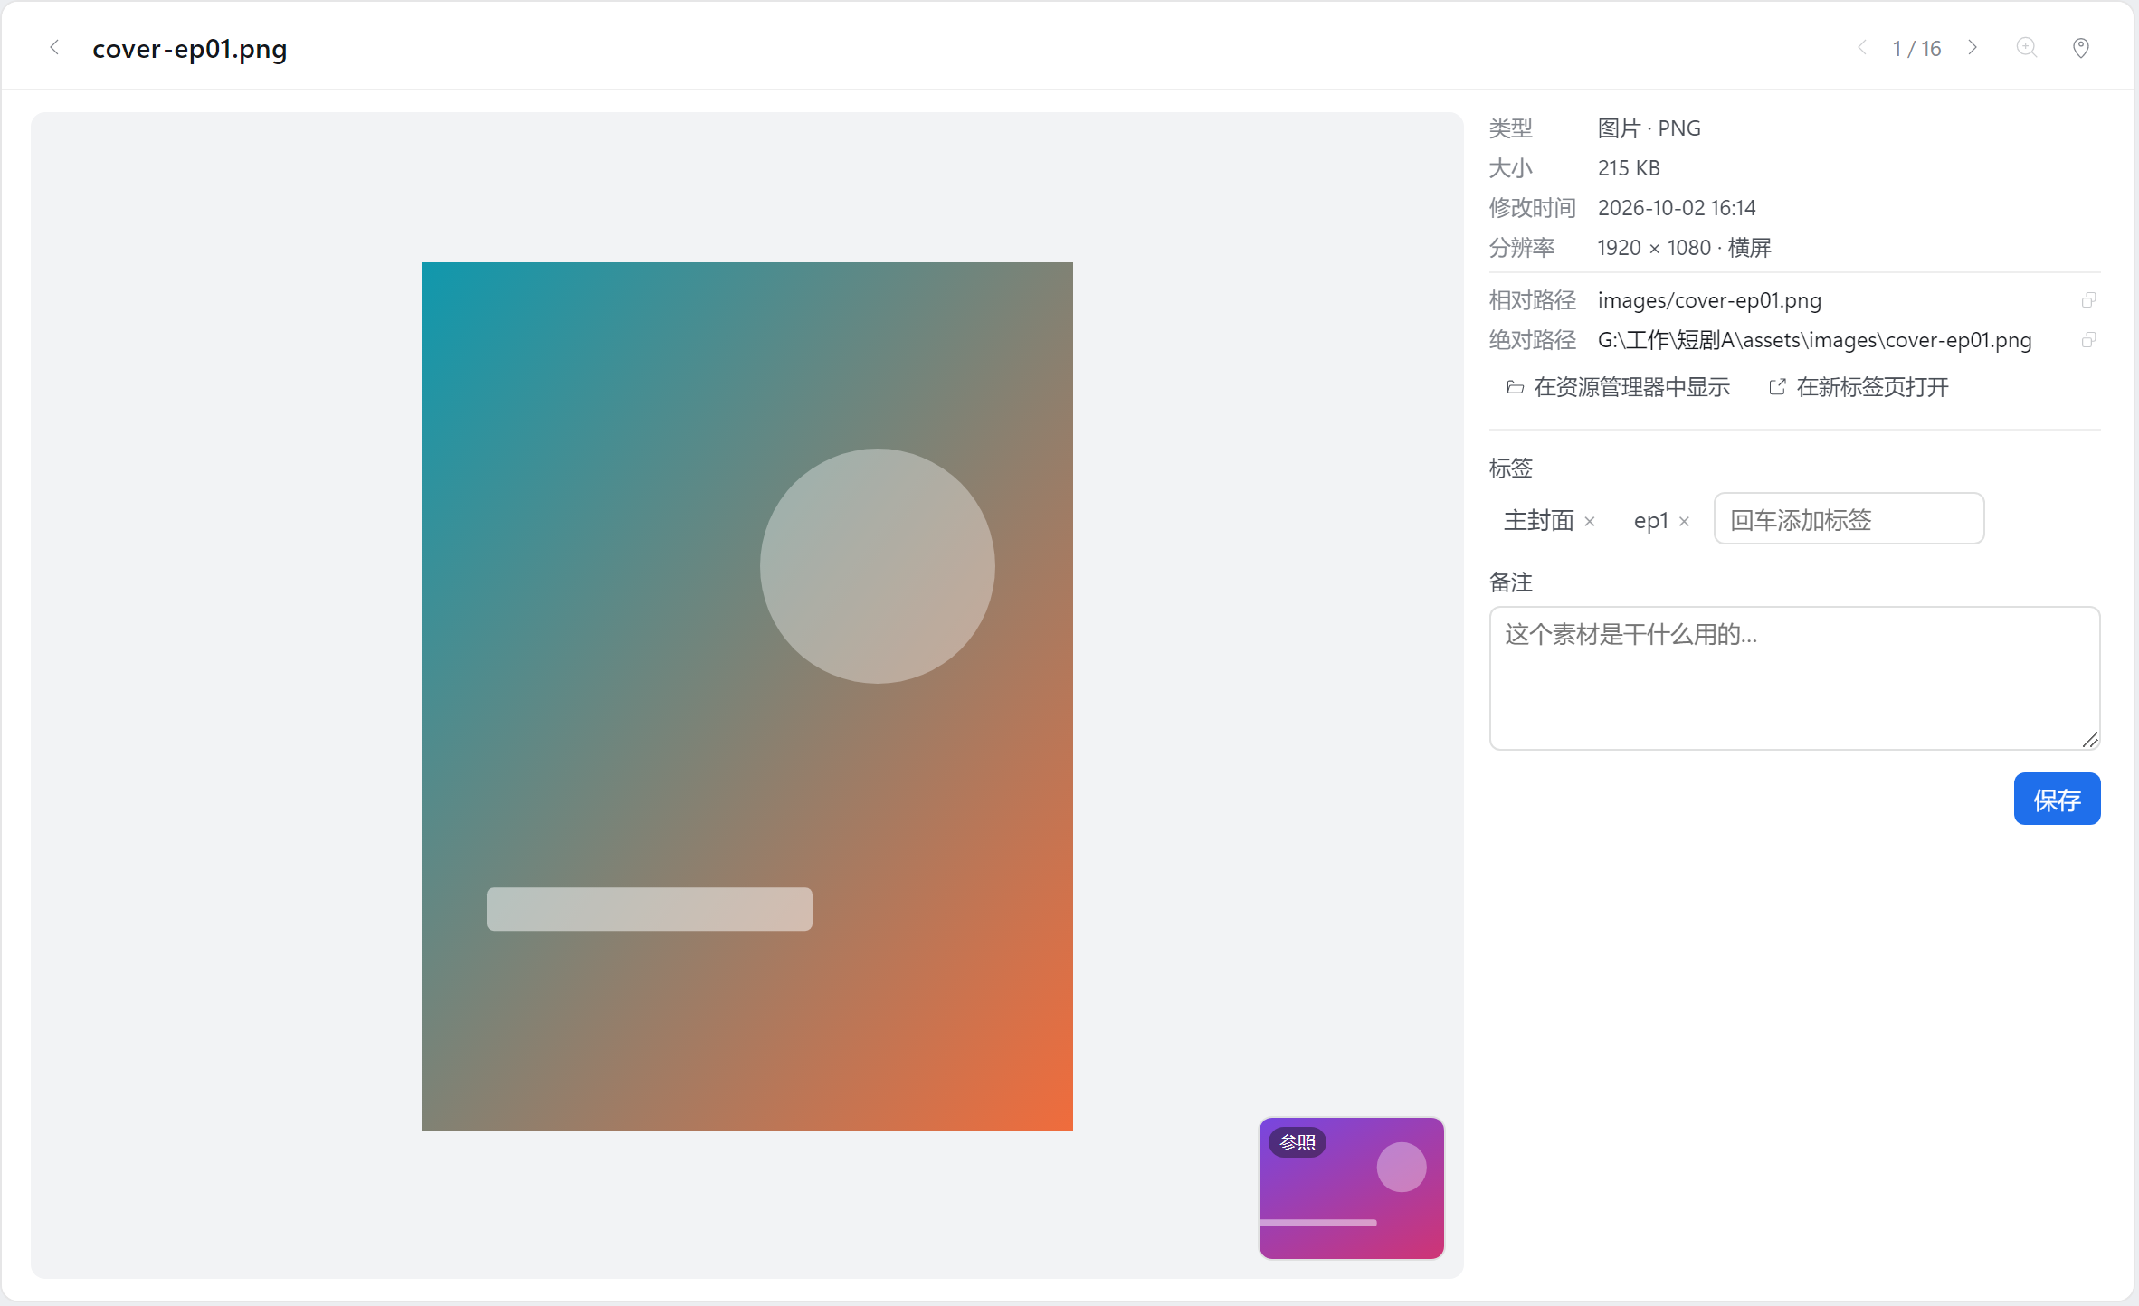Focus the 回车添加标签 tag input
This screenshot has width=2139, height=1306.
click(x=1849, y=519)
